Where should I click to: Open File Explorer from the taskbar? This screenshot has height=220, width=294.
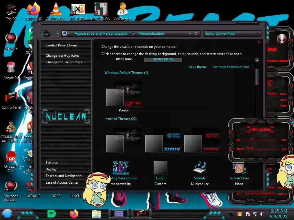pyautogui.click(x=96, y=214)
